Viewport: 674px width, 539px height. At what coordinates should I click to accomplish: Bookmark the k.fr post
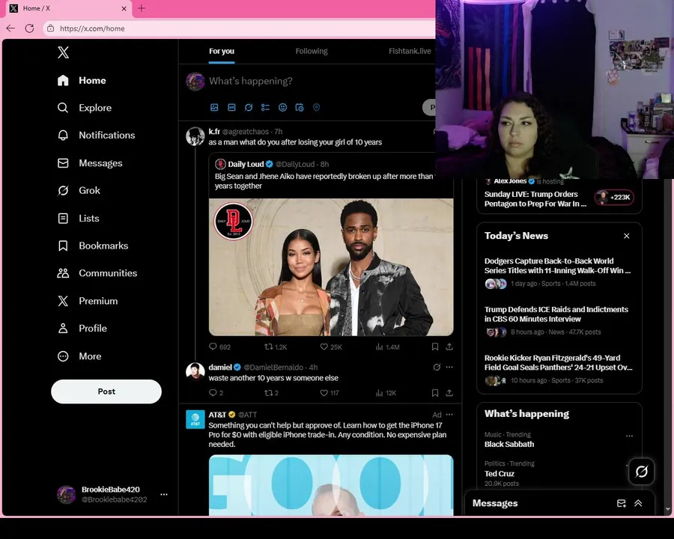435,347
